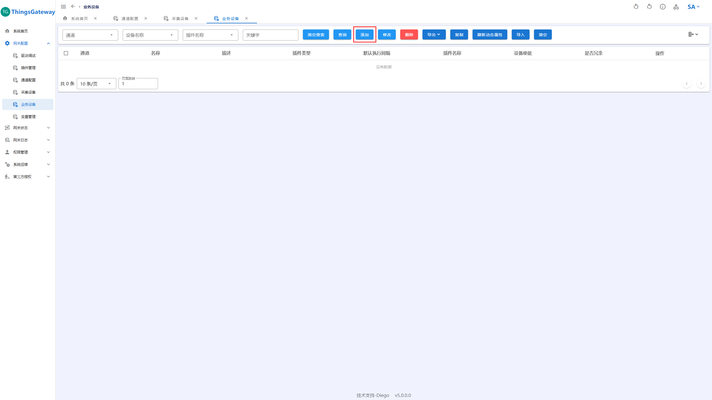
Task: Click the back arrow icon
Action: tap(73, 6)
